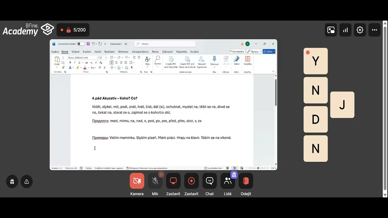Open Customize Quick Access Toolbar dropdown
388x218 pixels.
(105, 44)
